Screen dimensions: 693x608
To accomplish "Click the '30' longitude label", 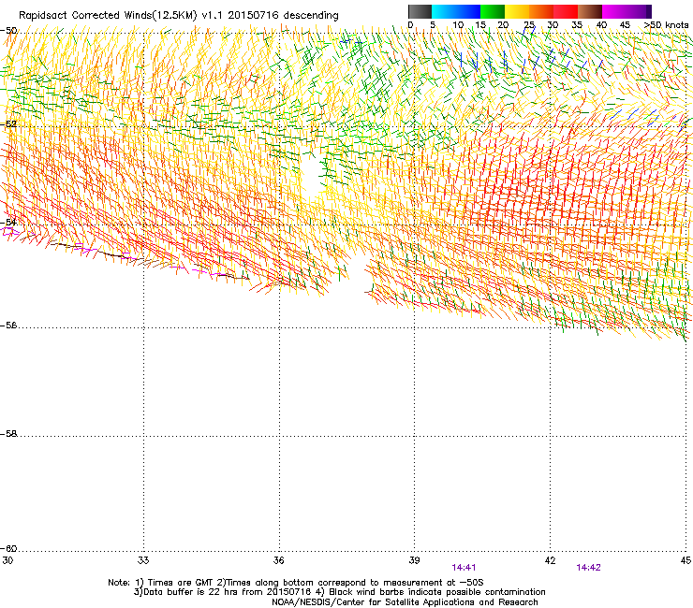I will point(7,560).
